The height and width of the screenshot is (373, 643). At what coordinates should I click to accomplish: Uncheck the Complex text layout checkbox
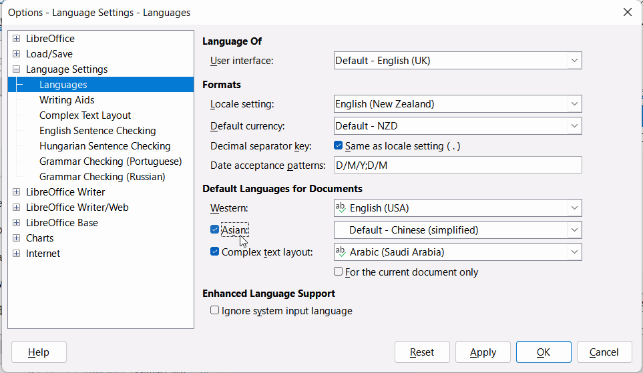click(x=214, y=252)
